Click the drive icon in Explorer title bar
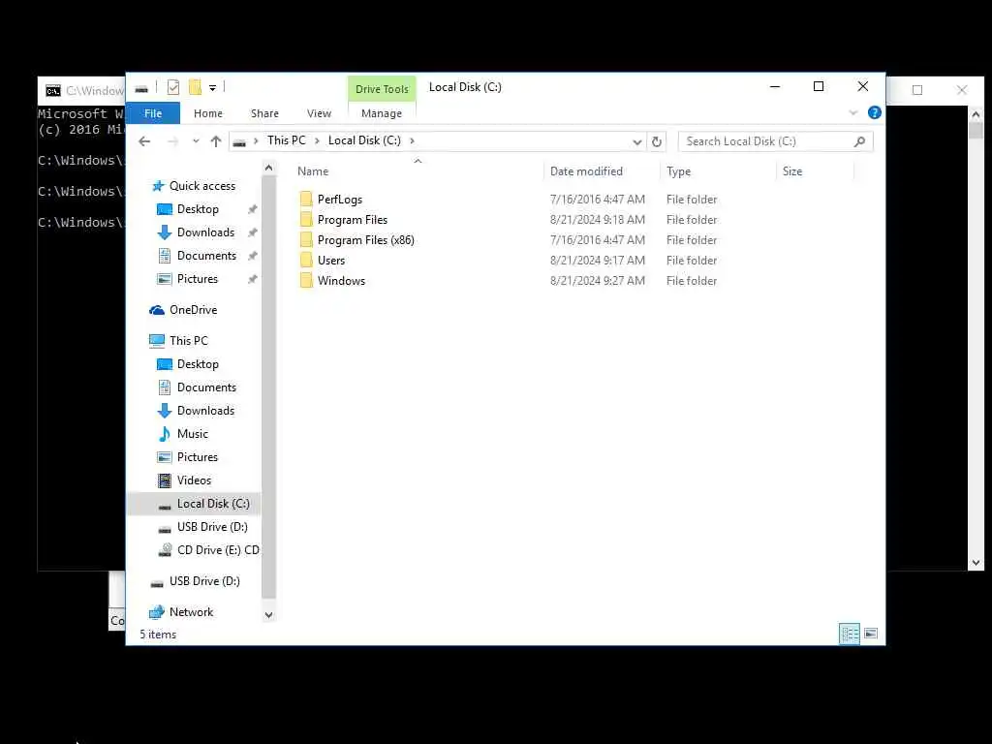The height and width of the screenshot is (744, 992). click(141, 88)
